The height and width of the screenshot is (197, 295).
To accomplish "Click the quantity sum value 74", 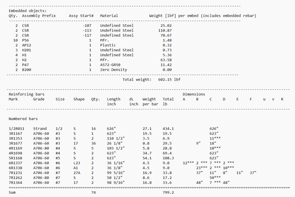I will (94, 192).
